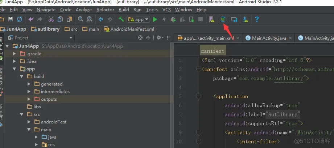Screen dimensions: 334x148
Task: Click the Save All toolbar icon
Action: point(11,19)
